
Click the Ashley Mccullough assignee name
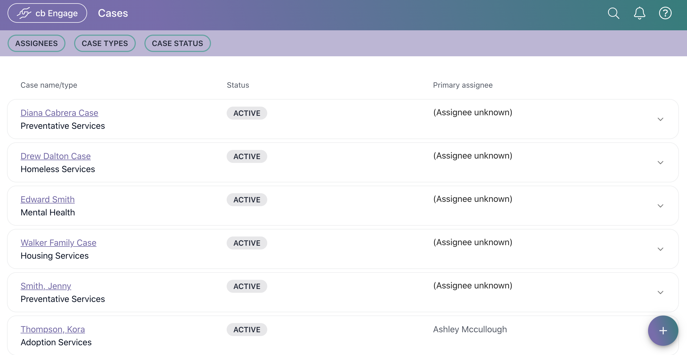pos(470,329)
